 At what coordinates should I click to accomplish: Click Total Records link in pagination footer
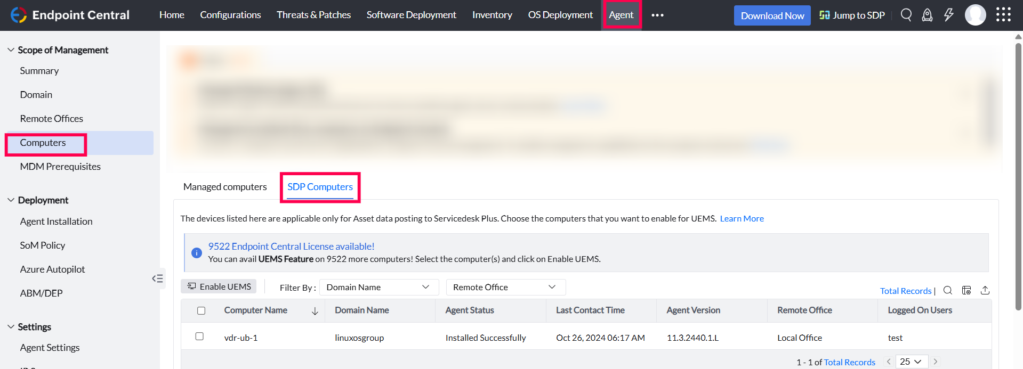pos(849,362)
